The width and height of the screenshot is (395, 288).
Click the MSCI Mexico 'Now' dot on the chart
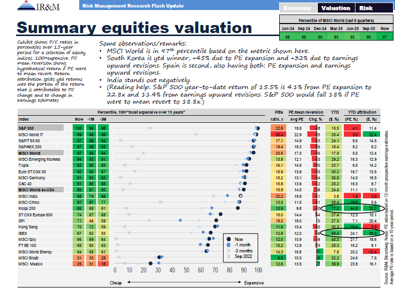tap(150, 263)
